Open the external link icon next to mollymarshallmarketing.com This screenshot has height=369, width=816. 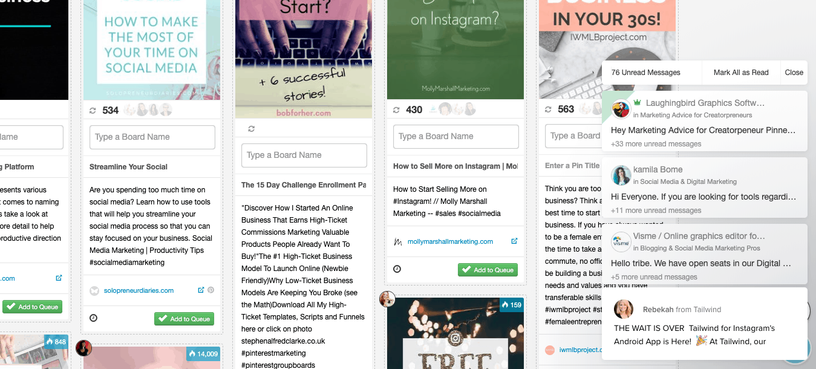tap(514, 241)
